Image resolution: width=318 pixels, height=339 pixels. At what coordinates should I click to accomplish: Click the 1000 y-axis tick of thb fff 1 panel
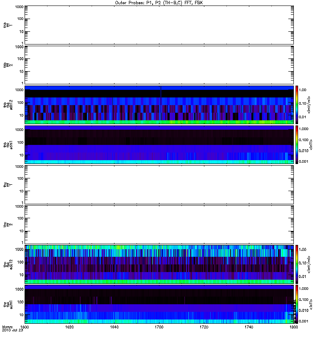[19, 7]
